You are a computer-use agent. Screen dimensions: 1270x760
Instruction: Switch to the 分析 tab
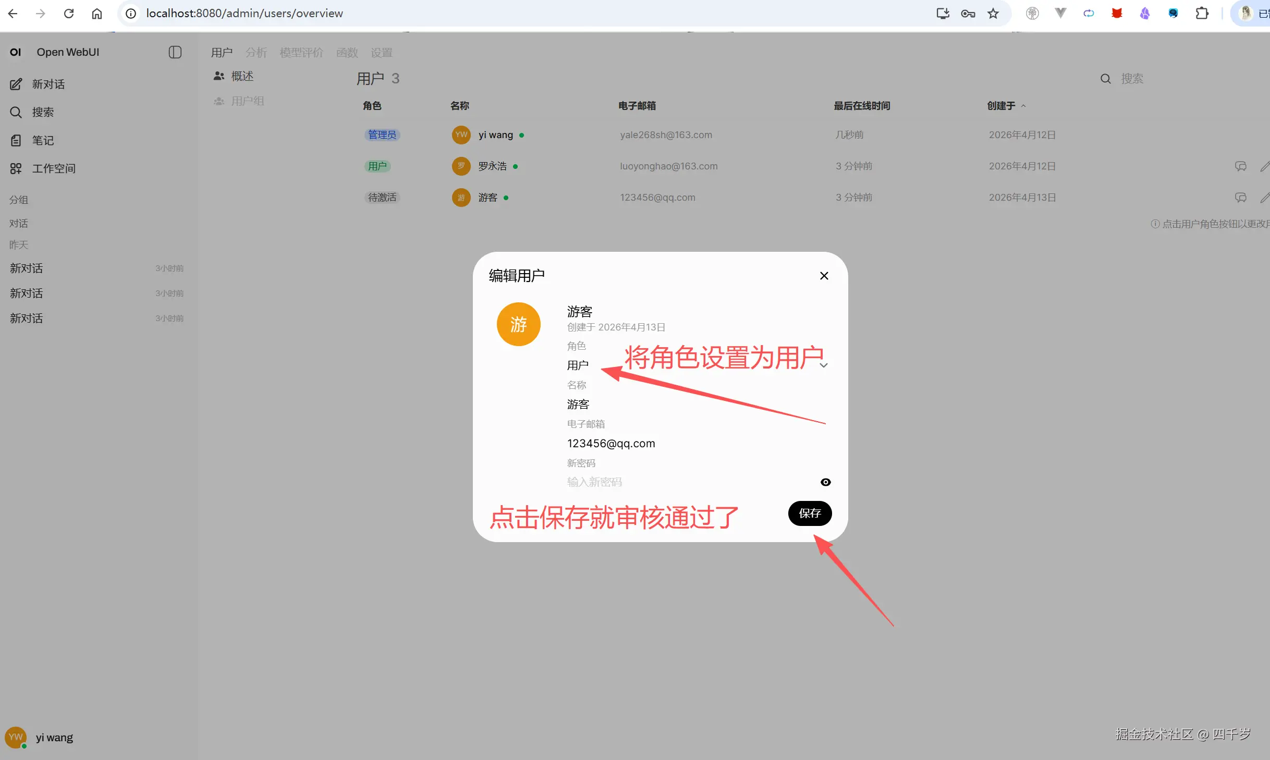pyautogui.click(x=255, y=52)
